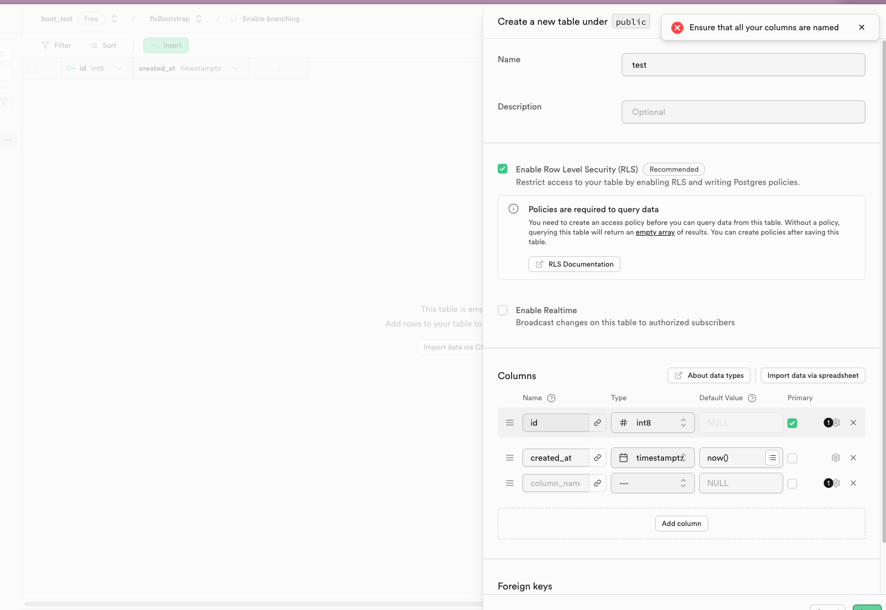Click the table Description input field
Viewport: 886px width, 610px height.
(743, 112)
